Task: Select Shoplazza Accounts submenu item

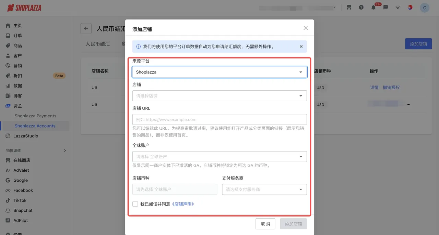Action: click(35, 126)
